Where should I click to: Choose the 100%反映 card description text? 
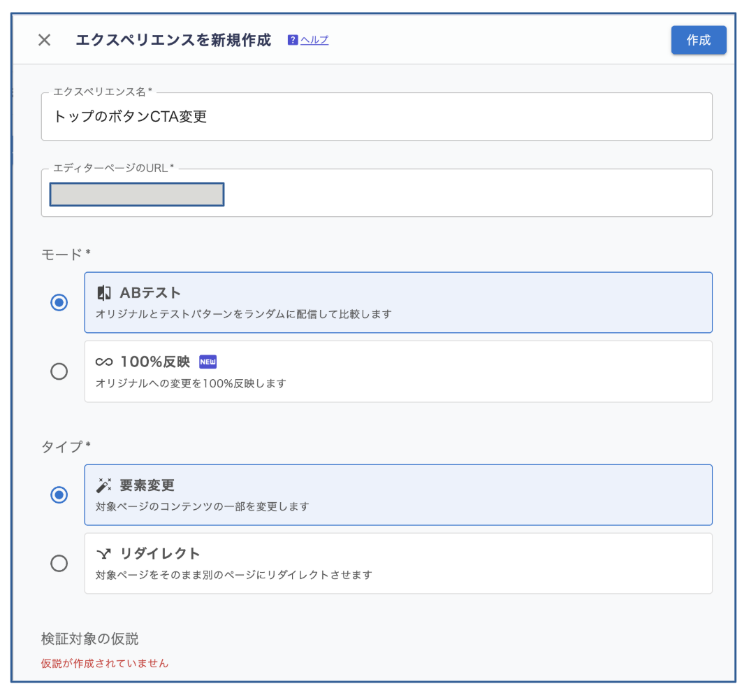[x=191, y=383]
